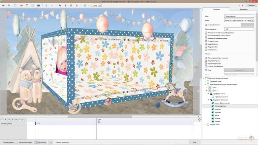
Task: Click the Просмотр preview button
Action: tap(41, 142)
